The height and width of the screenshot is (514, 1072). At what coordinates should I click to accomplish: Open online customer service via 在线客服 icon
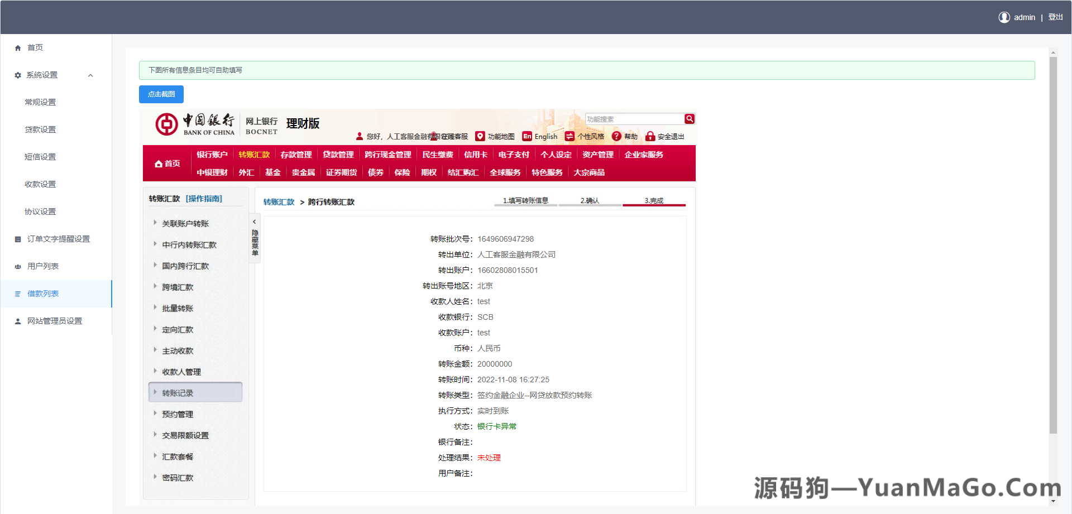tap(434, 136)
